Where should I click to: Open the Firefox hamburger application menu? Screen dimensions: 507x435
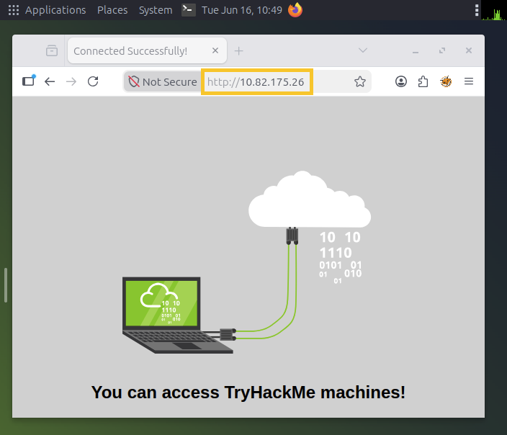pyautogui.click(x=469, y=81)
